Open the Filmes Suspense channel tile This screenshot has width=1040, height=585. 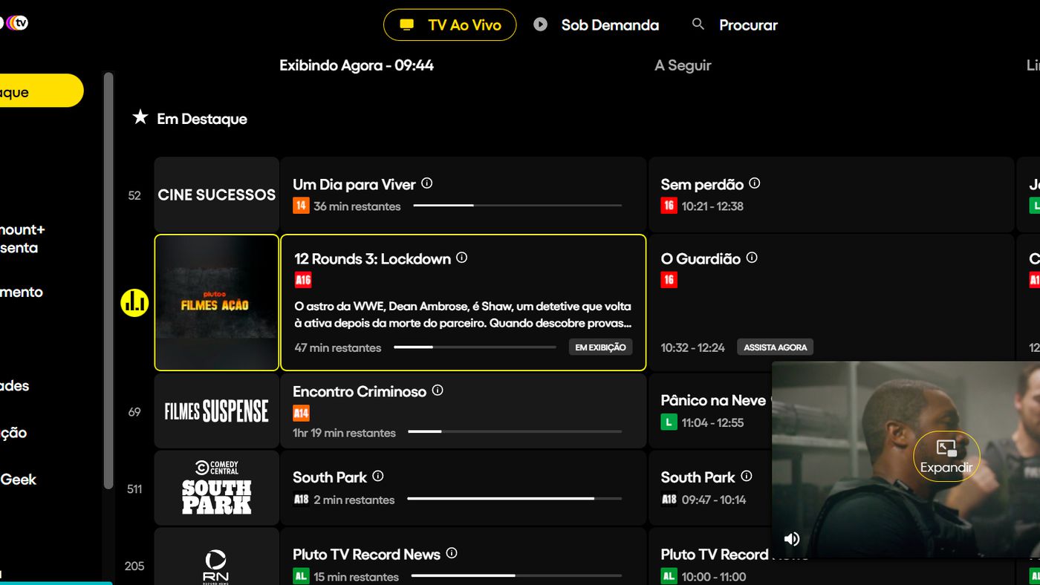[x=216, y=411]
